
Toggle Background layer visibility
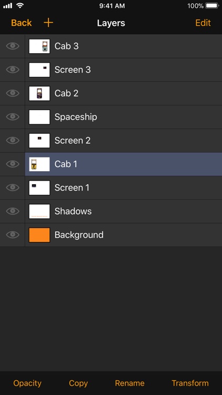13,235
